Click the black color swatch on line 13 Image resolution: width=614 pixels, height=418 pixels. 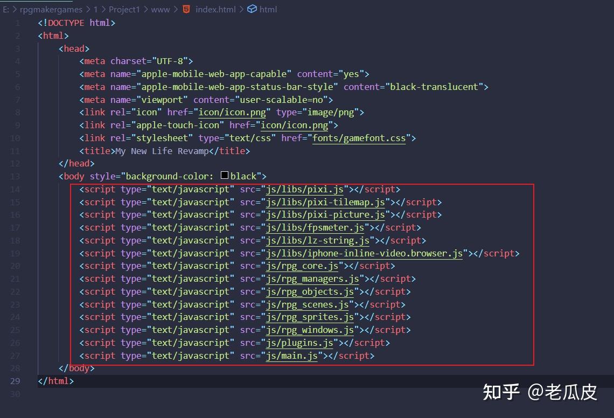tap(224, 176)
